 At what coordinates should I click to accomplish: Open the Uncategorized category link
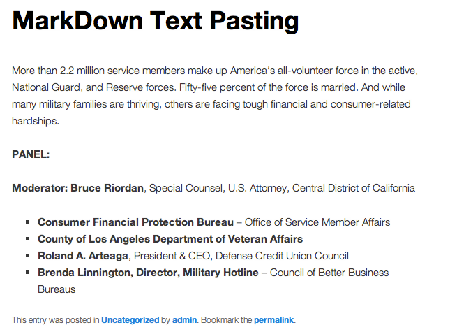tap(130, 320)
